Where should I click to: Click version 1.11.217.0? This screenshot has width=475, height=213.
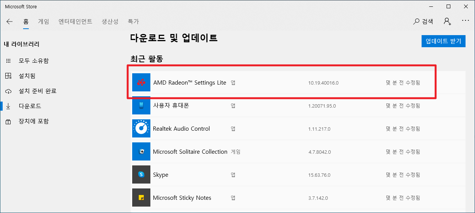[x=319, y=129]
